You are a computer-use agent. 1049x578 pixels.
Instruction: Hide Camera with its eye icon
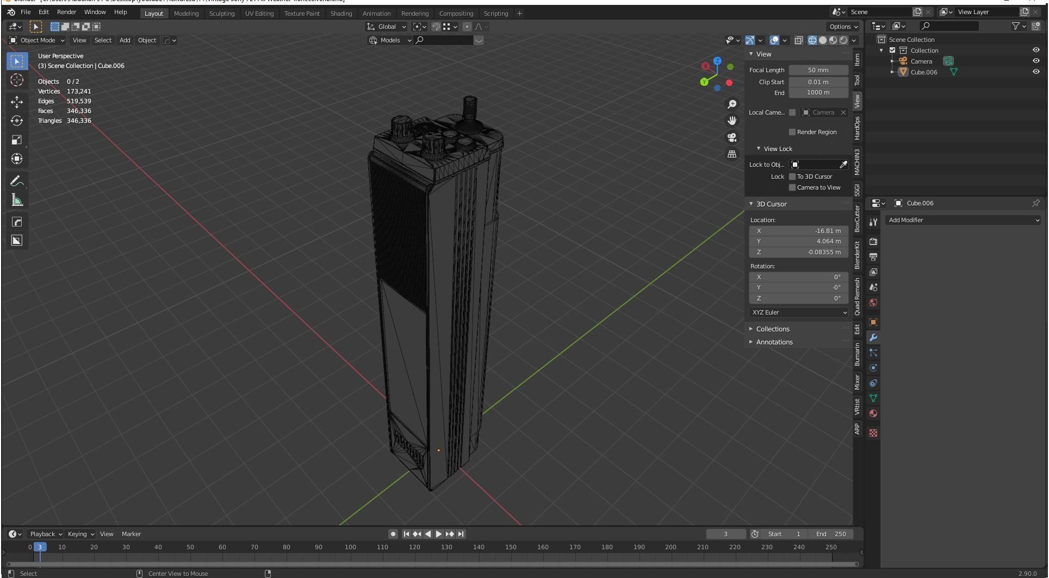[1036, 61]
